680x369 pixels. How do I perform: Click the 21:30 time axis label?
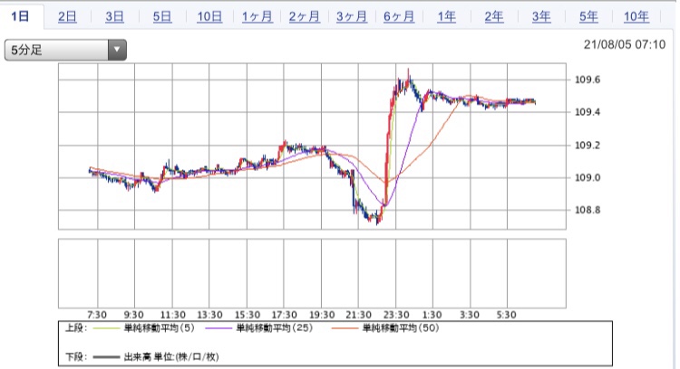click(x=359, y=315)
